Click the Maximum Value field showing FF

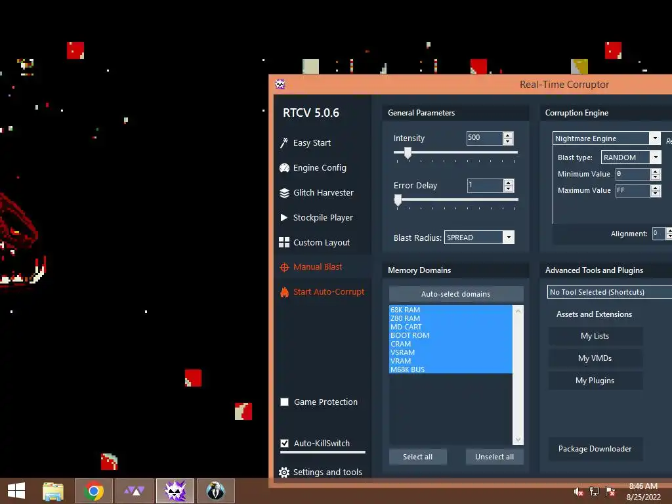tap(633, 191)
